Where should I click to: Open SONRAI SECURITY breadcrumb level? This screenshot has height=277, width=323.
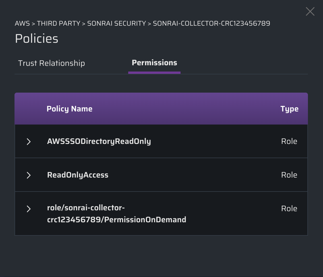click(x=116, y=23)
